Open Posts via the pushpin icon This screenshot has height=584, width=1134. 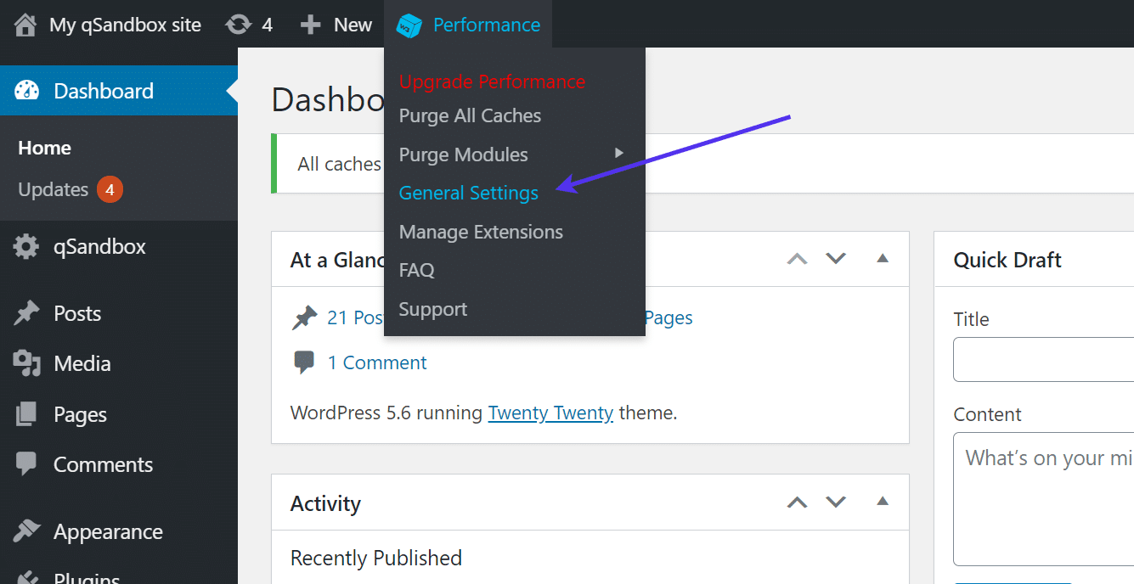(x=26, y=313)
